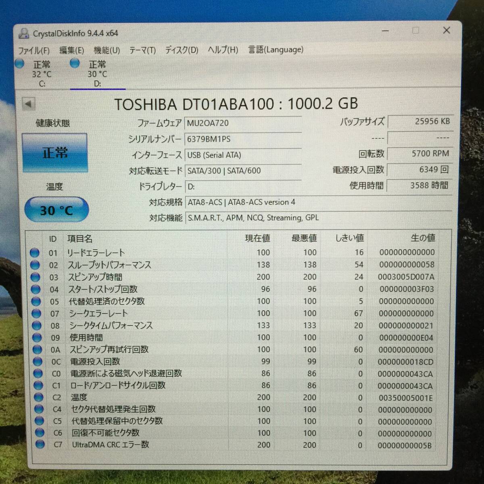Open the 機能(U) menu

coord(107,50)
